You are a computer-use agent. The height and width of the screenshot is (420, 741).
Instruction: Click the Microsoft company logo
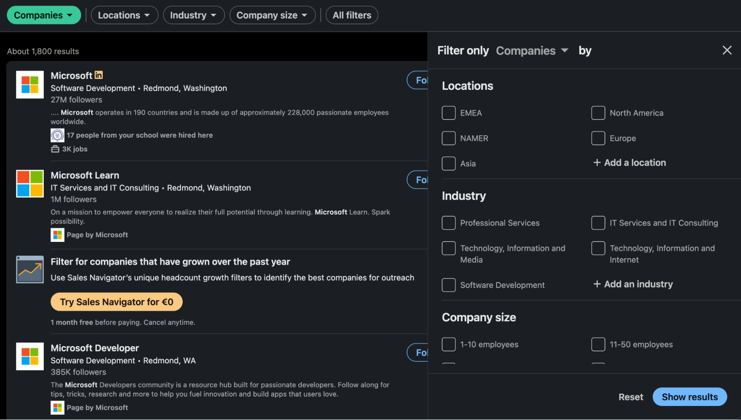tap(30, 84)
